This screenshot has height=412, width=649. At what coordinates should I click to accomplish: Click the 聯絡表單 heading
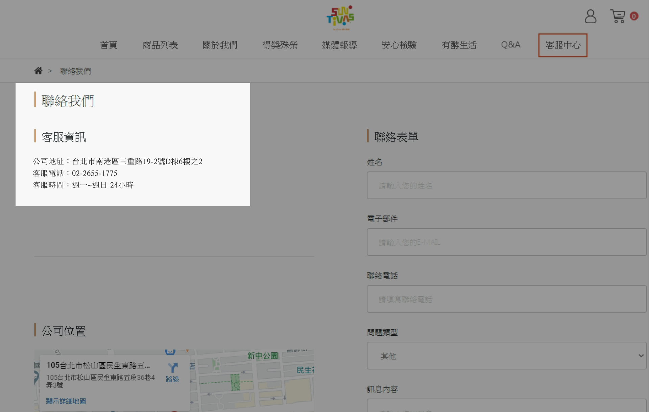click(x=396, y=137)
